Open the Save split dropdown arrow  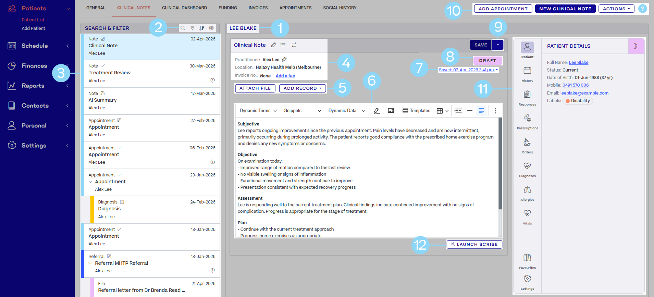click(x=497, y=45)
